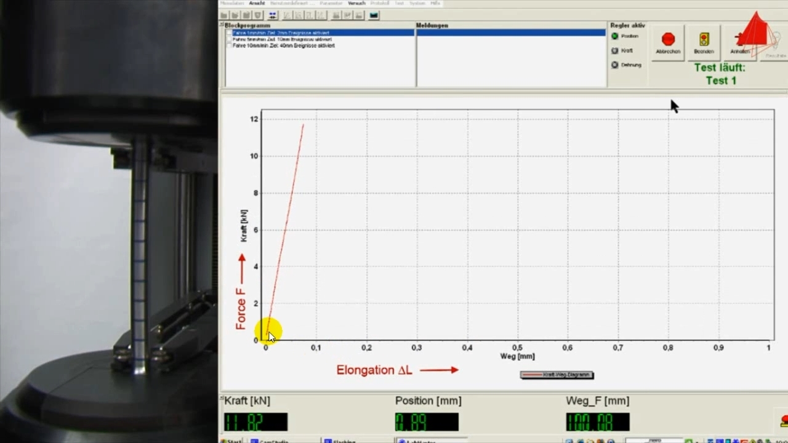Click the Kraft [kN] digital readout

255,422
